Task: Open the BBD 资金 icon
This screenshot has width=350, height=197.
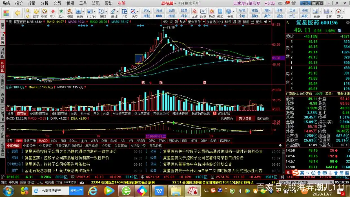Action: click(x=158, y=16)
